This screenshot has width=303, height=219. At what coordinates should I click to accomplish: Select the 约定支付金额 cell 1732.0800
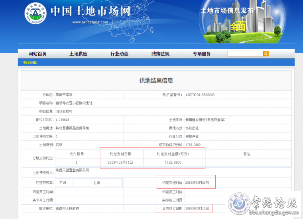tap(173, 163)
